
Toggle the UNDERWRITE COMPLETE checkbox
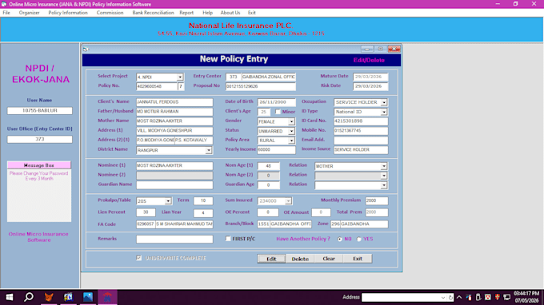(x=138, y=258)
